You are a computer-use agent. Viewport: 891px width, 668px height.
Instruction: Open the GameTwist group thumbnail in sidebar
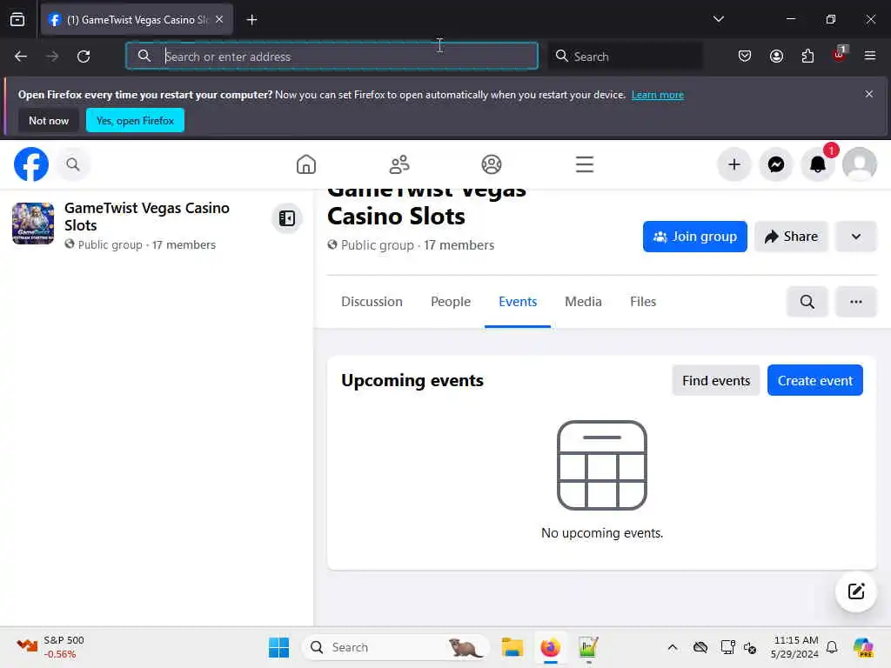pos(33,224)
